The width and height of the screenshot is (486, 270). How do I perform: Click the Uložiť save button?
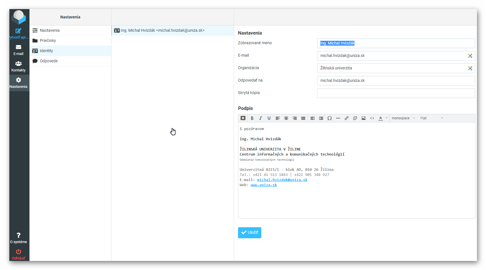pos(249,233)
